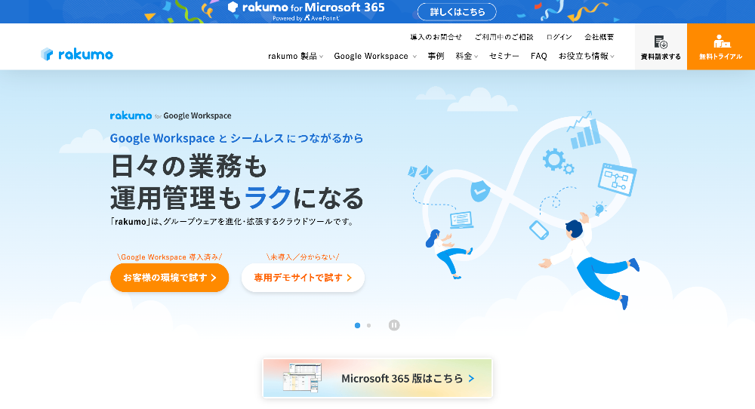The image size is (755, 409).
Task: Open the 導入のお問合せ link
Action: tap(436, 36)
